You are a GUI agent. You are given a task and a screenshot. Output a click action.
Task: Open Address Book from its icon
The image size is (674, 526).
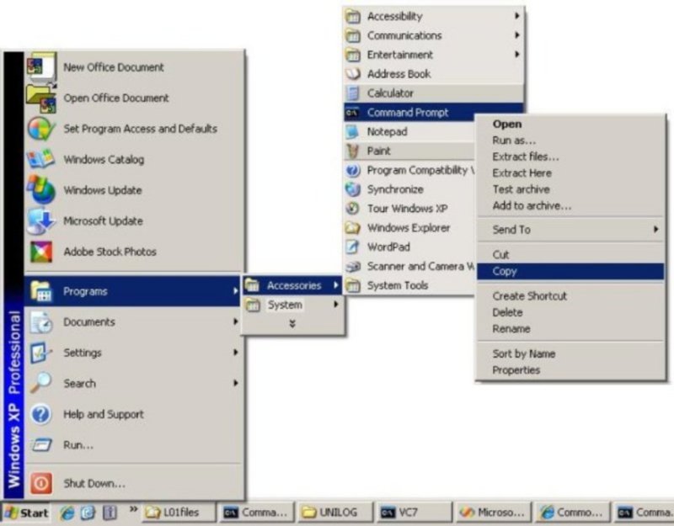[x=352, y=74]
